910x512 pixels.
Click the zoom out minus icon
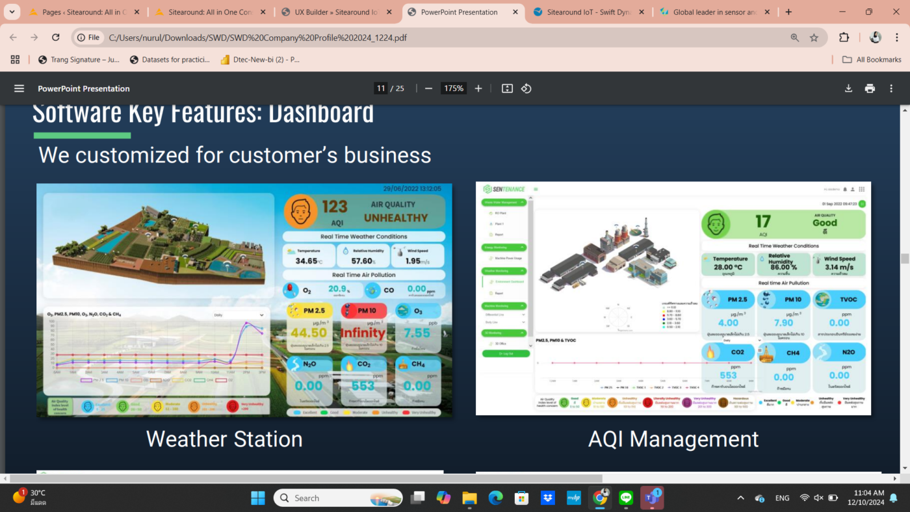428,88
